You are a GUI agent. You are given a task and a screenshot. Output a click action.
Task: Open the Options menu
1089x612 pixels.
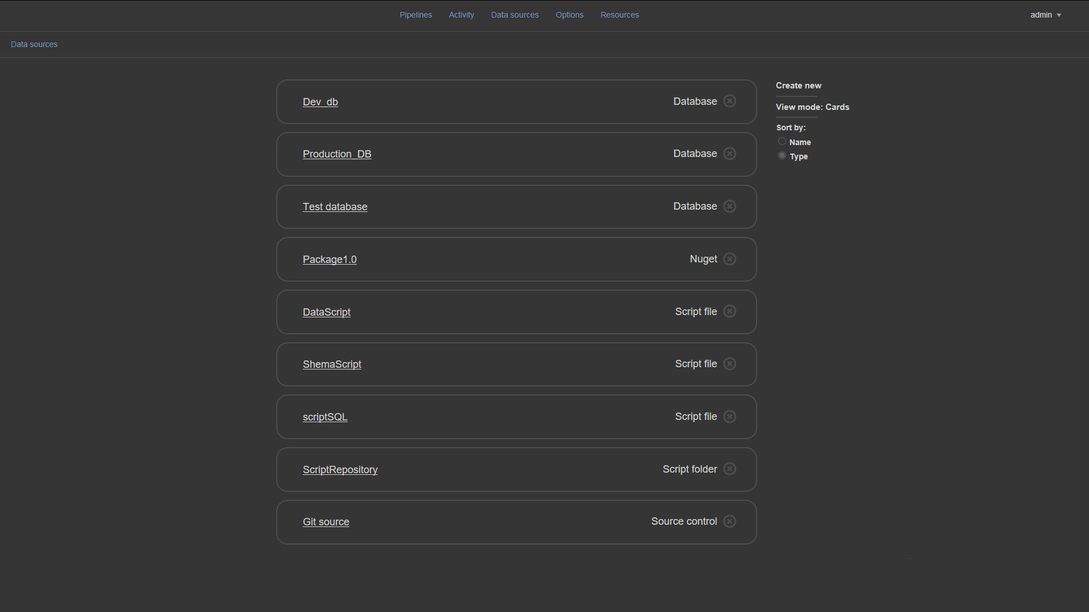[569, 15]
